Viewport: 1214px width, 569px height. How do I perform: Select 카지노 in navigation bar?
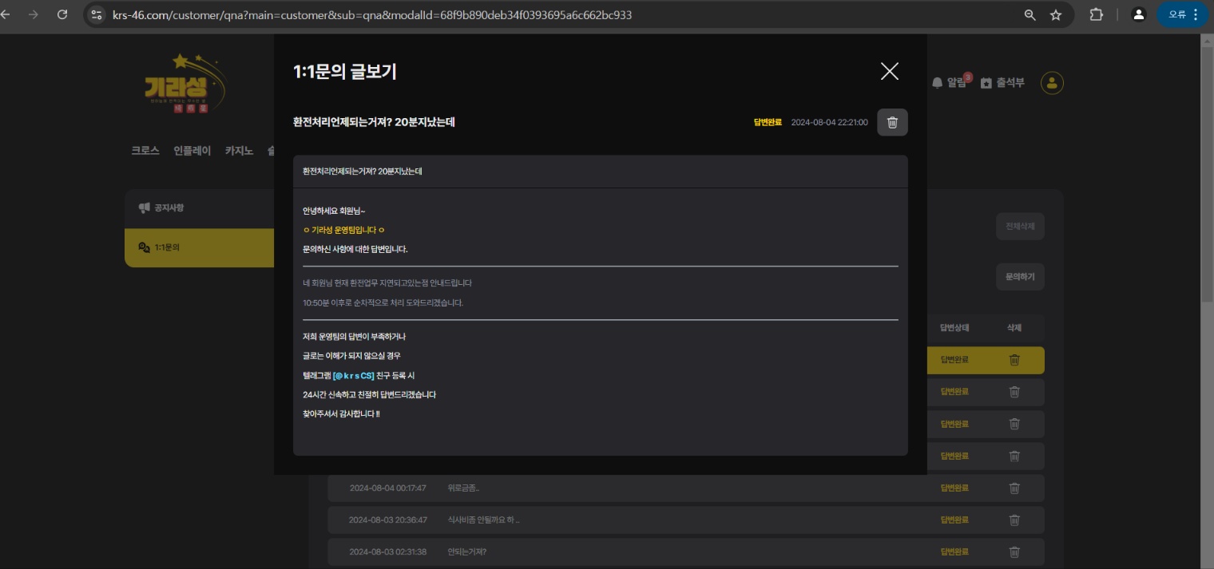[239, 151]
